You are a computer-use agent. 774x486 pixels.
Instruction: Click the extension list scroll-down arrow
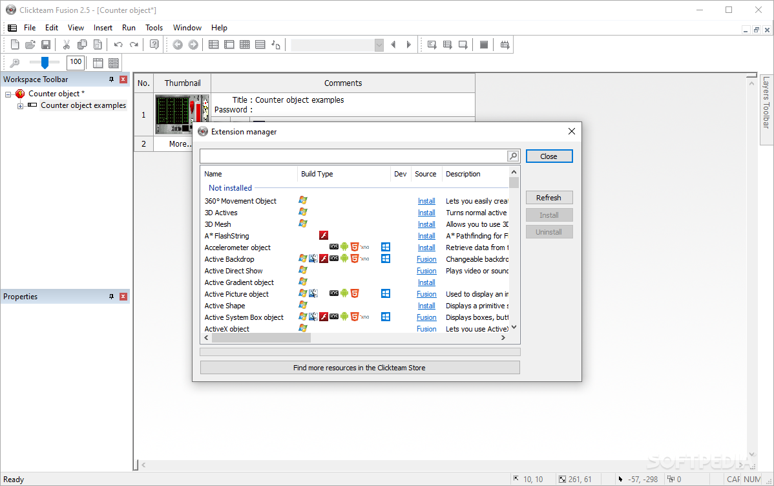click(514, 327)
